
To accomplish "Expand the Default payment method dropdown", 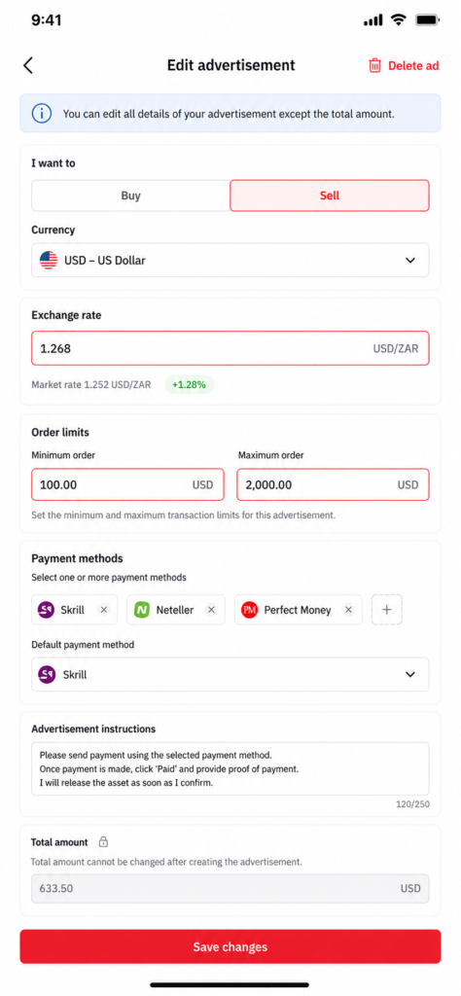I will coord(230,675).
